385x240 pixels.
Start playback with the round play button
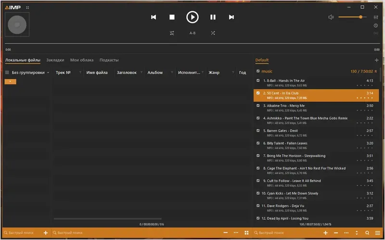point(192,17)
